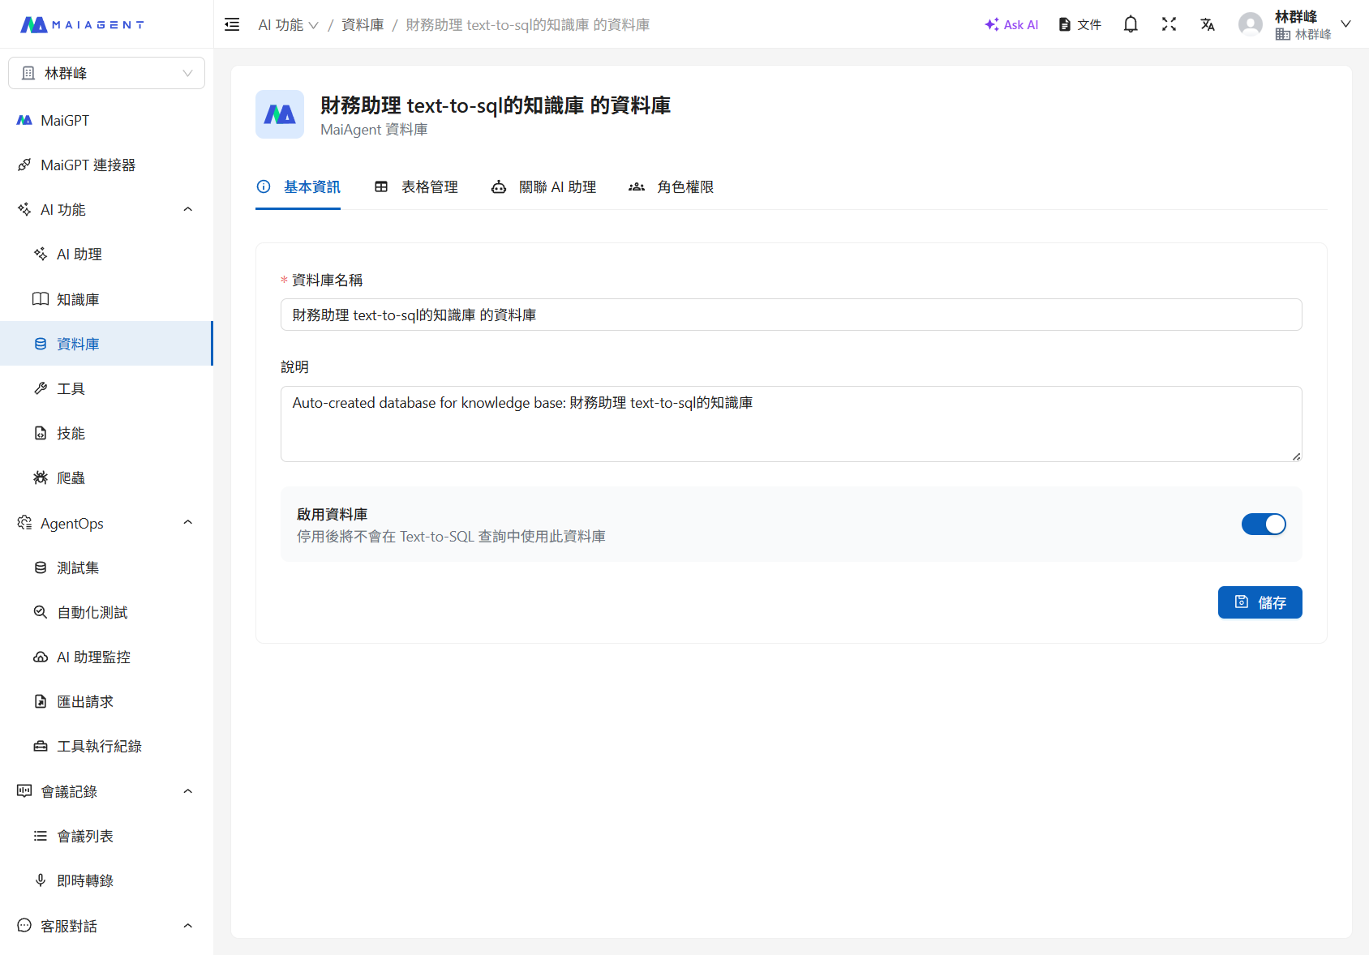Click the 儲存 save button

(x=1260, y=602)
